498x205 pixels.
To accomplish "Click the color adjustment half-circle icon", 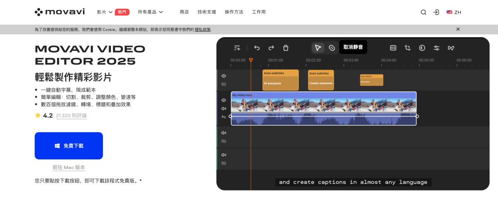I will tap(422, 48).
